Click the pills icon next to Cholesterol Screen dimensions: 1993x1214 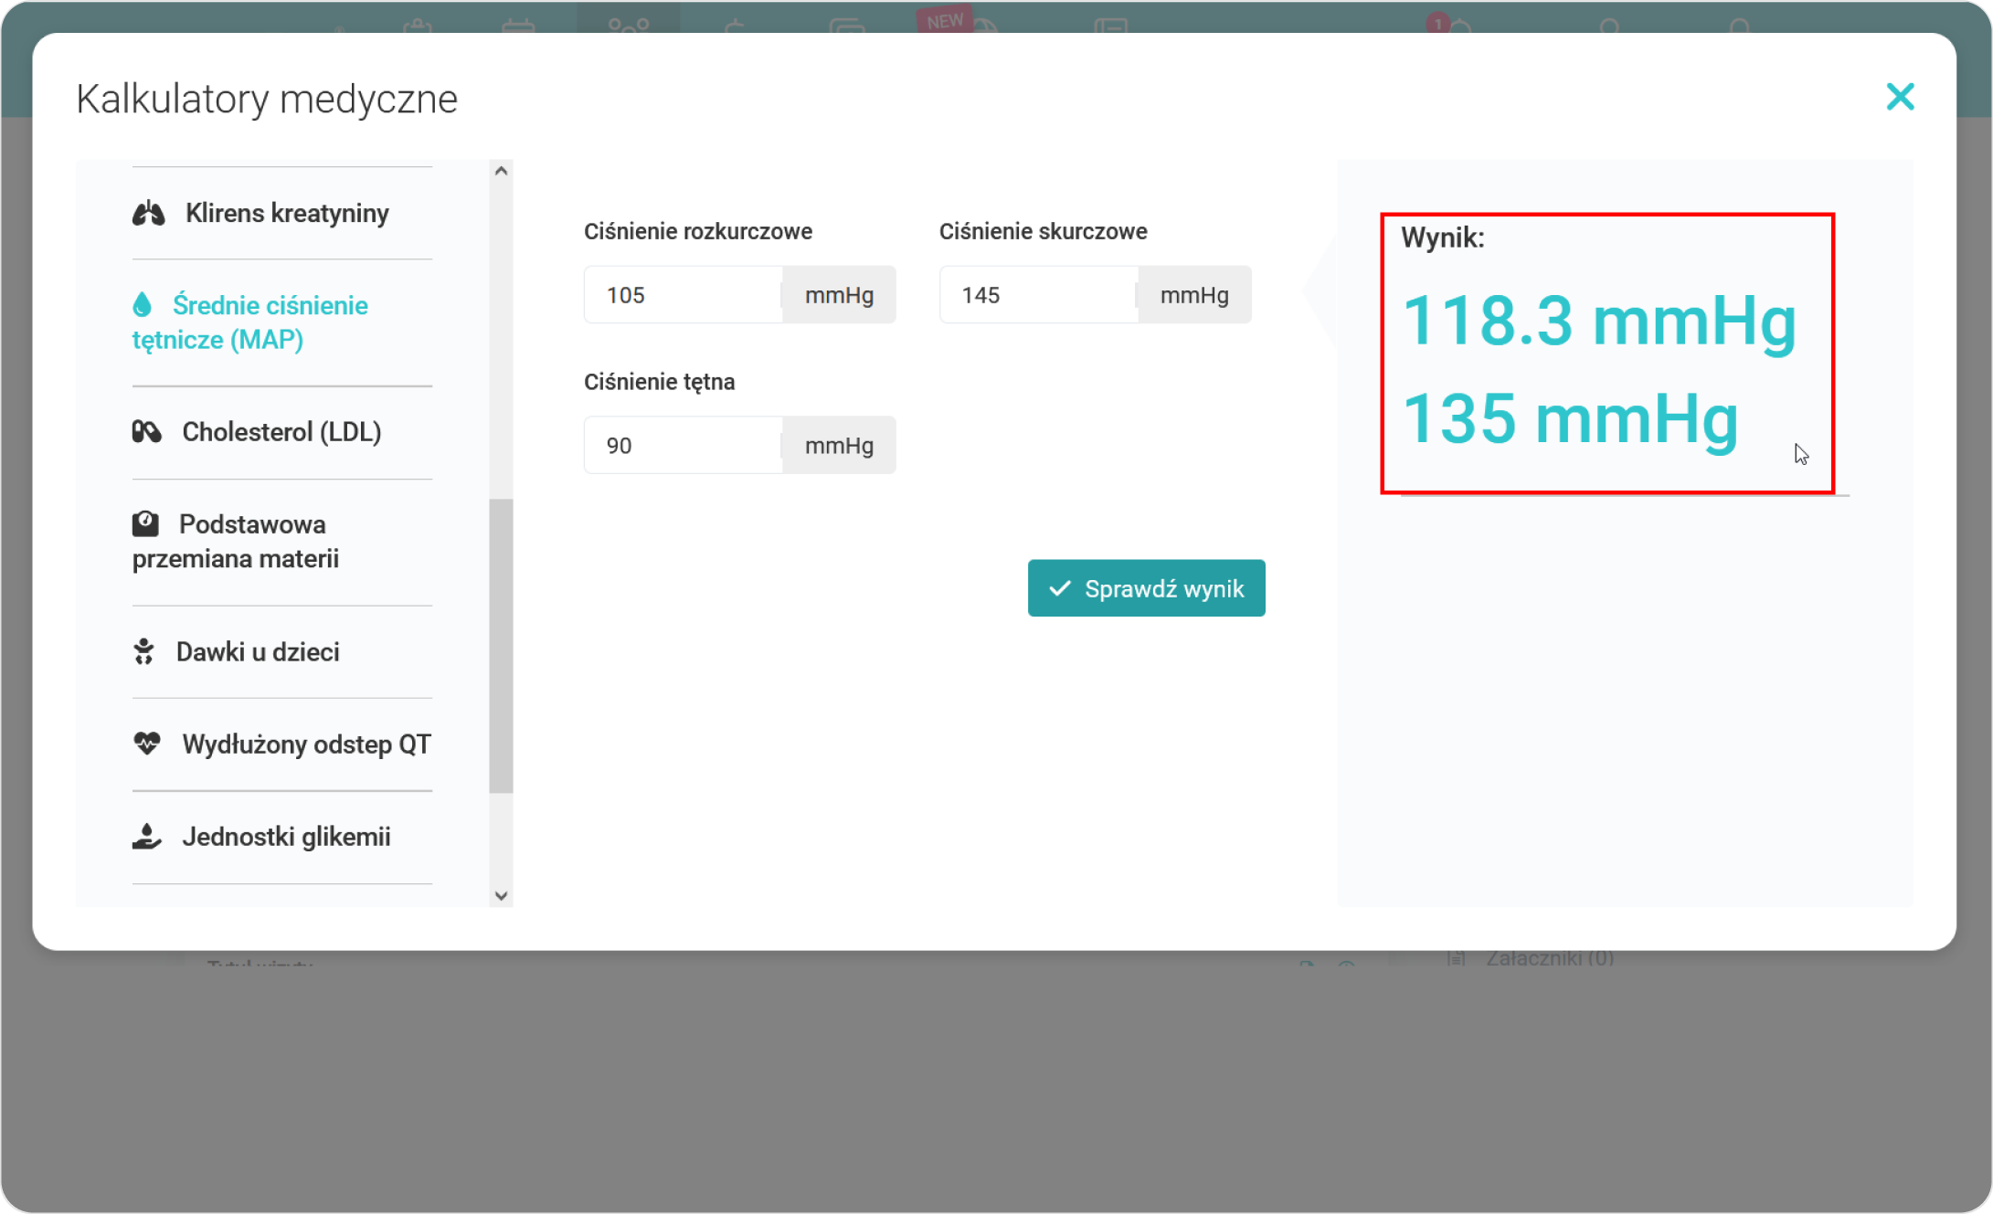pyautogui.click(x=147, y=431)
